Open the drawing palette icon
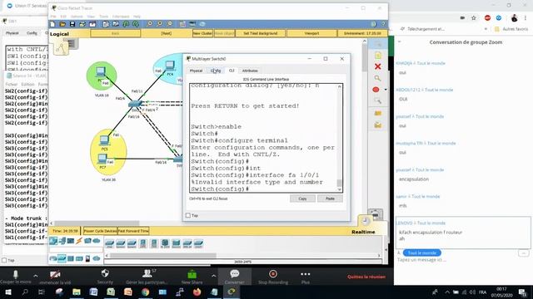 [x=182, y=24]
